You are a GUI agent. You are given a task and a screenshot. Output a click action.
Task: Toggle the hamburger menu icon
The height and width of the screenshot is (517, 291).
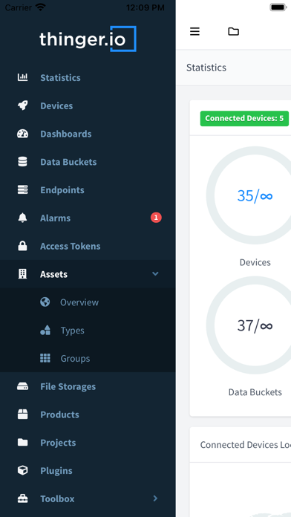pyautogui.click(x=194, y=31)
